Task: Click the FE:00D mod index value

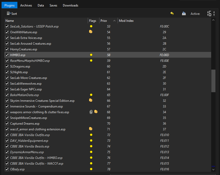Action: (x=164, y=55)
